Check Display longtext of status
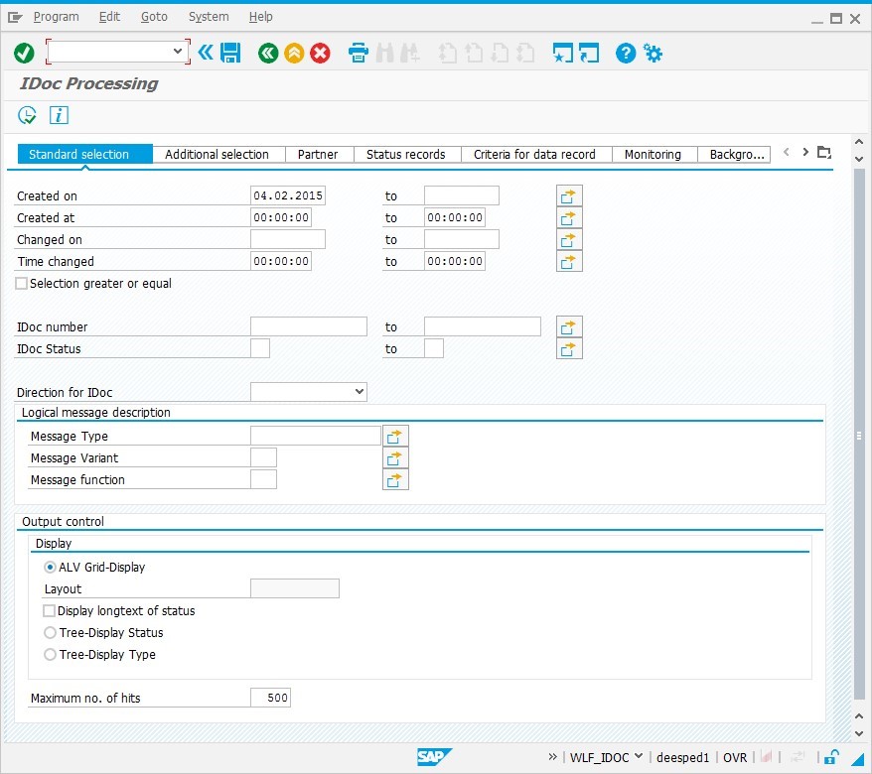872x774 pixels. tap(49, 610)
